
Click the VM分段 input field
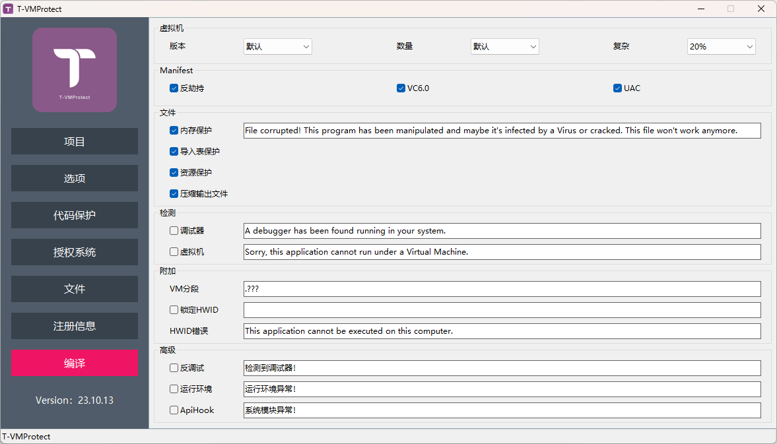tap(502, 289)
